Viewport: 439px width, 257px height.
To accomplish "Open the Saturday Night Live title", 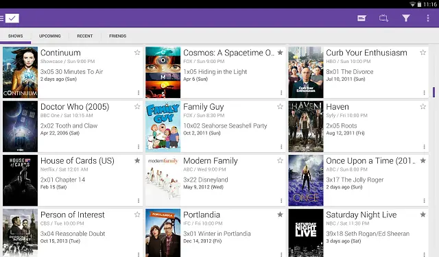I will [361, 215].
